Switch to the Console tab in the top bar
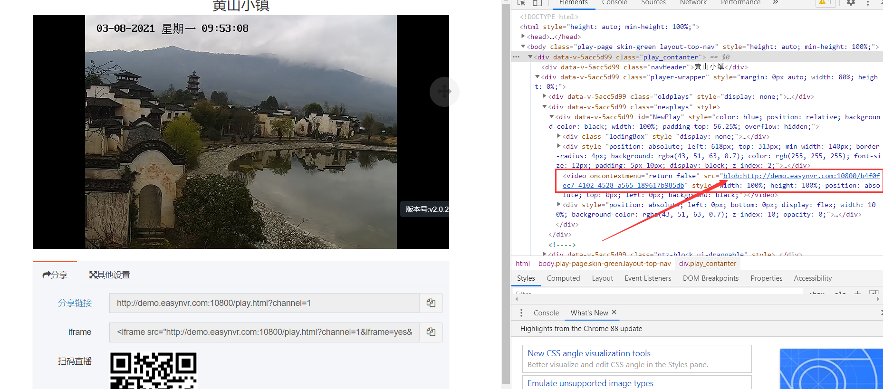 tap(614, 2)
